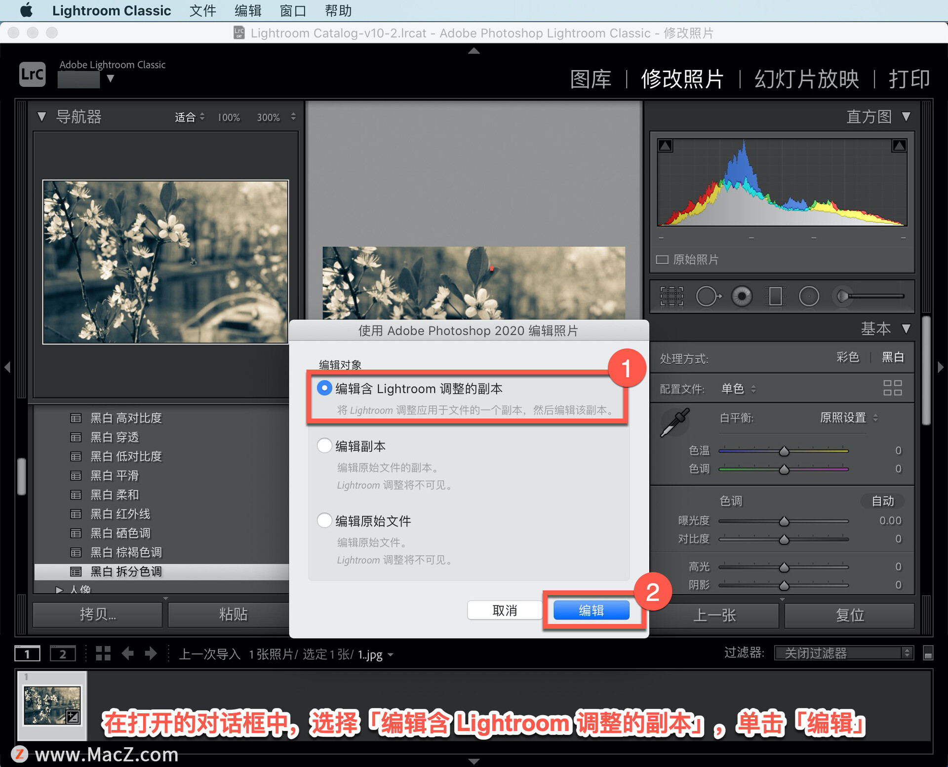
Task: Select the Adjustment Brush tool
Action: (x=869, y=296)
